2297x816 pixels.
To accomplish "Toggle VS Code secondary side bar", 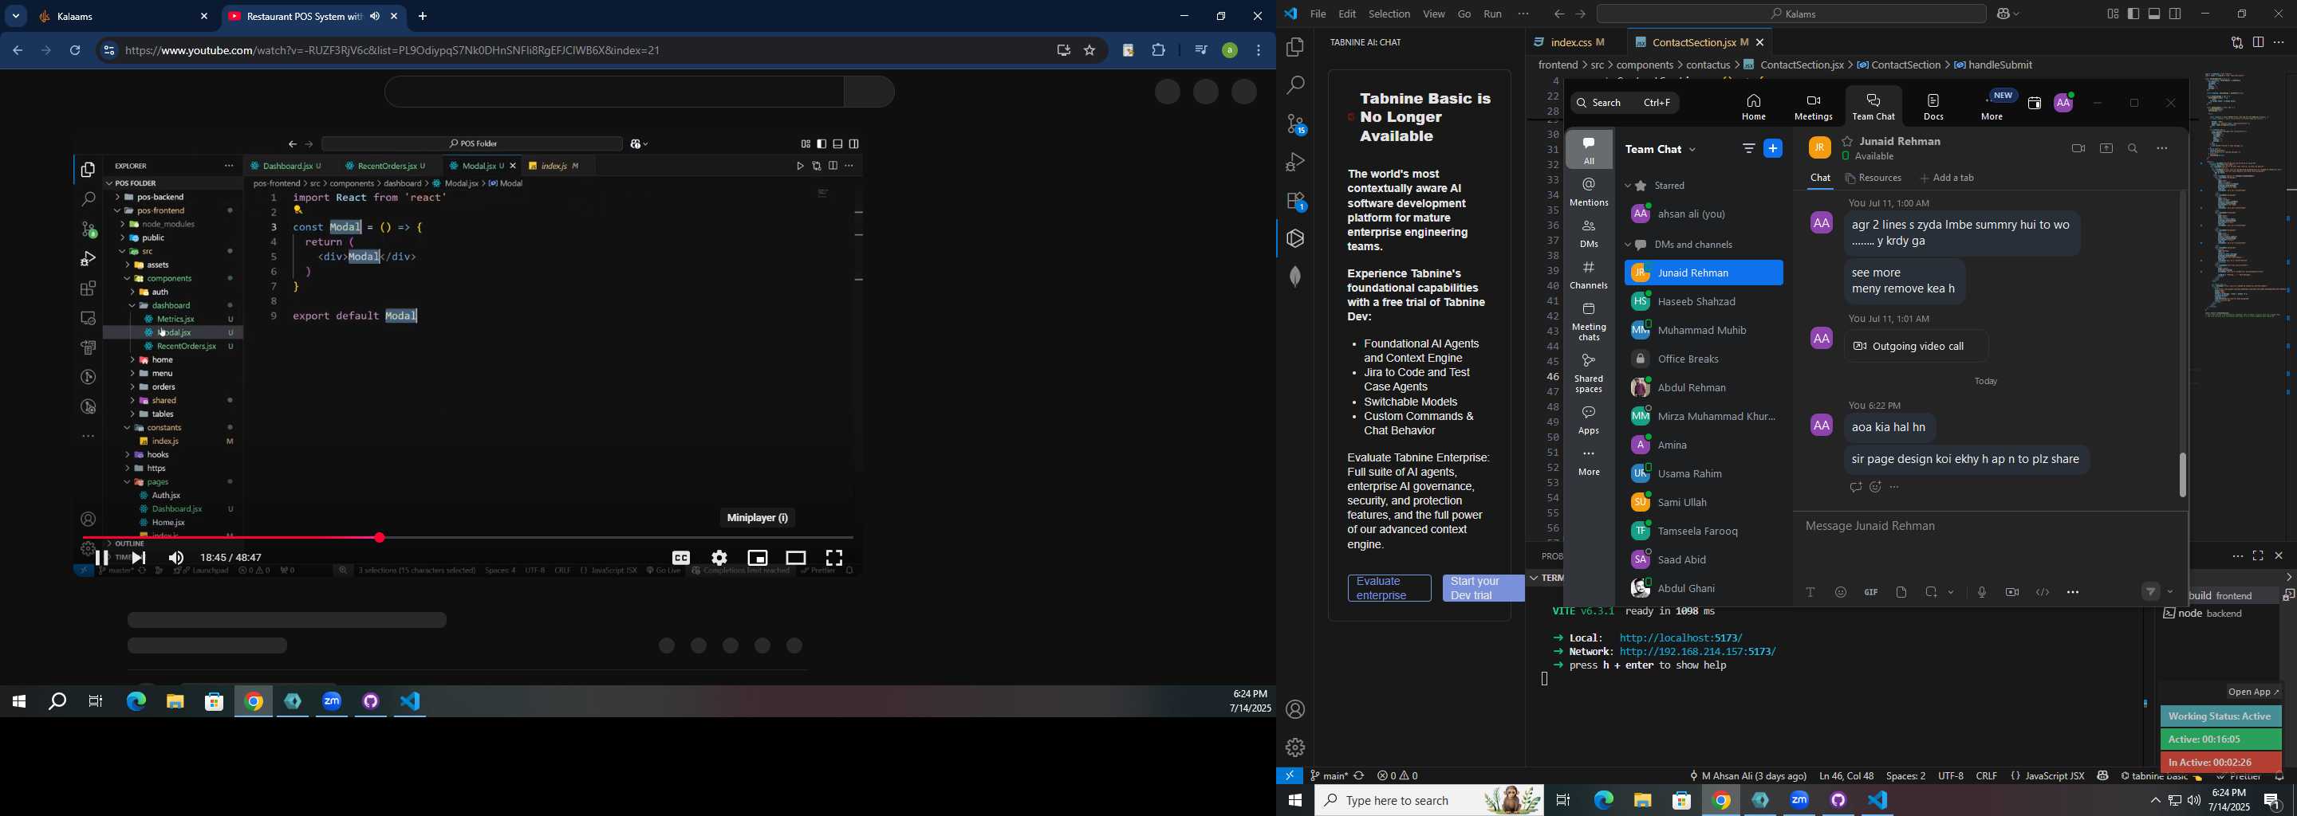I will 2176,14.
